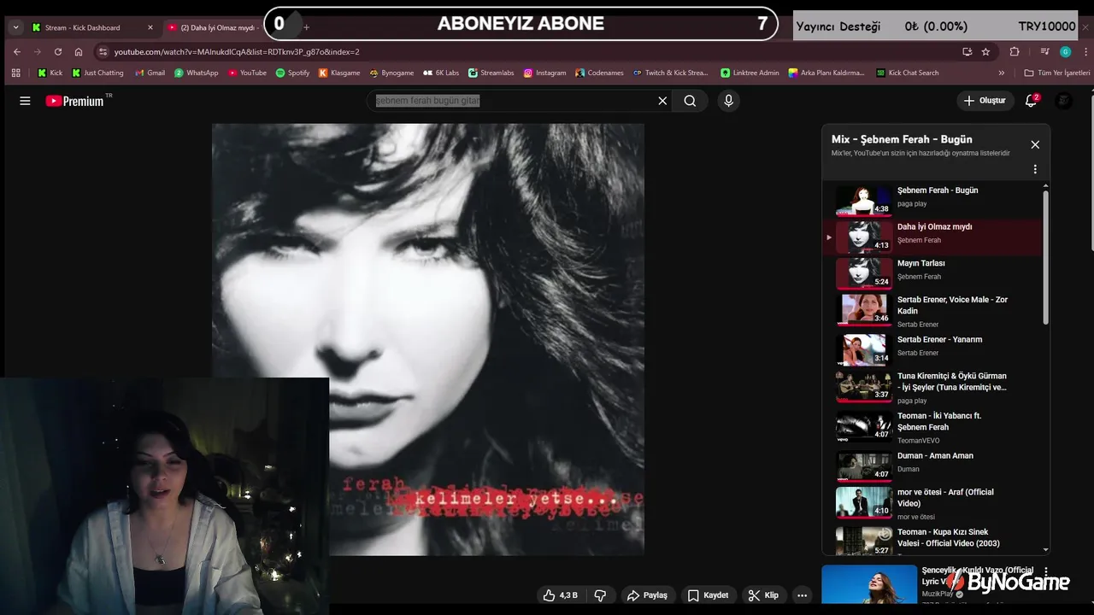Viewport: 1094px width, 615px height.
Task: Open the Kick bookmark
Action: pos(50,73)
